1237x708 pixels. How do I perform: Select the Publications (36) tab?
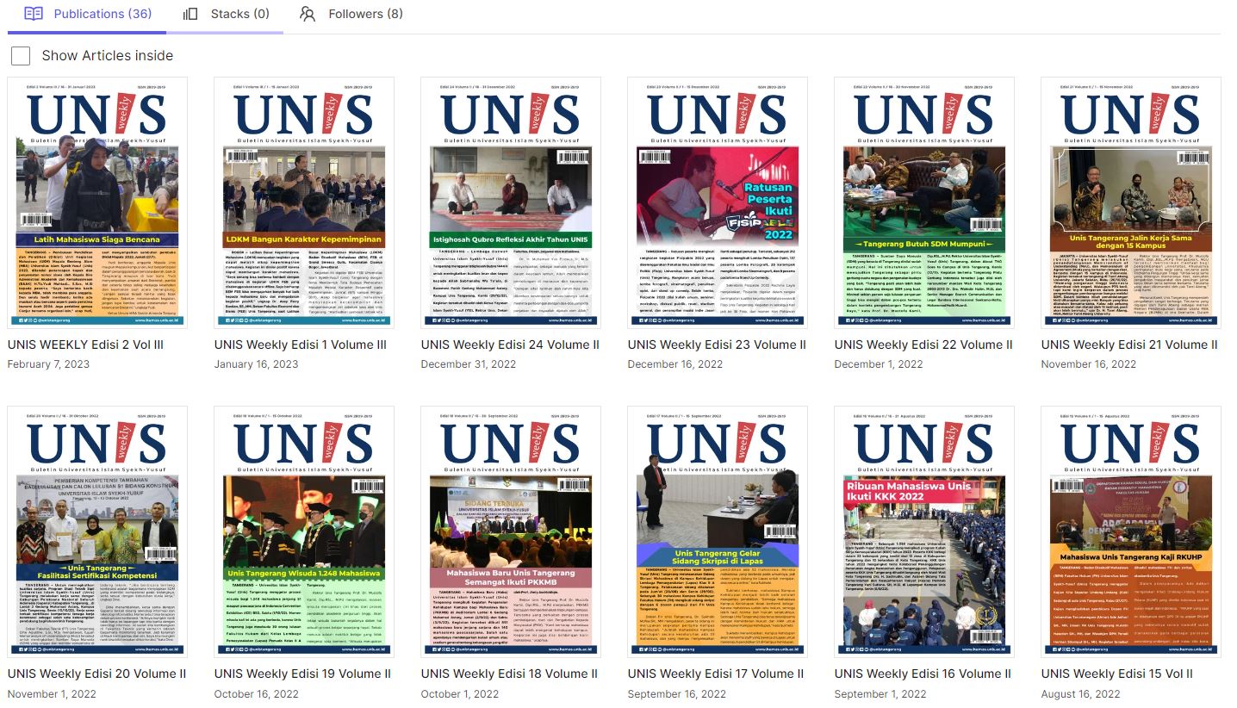click(x=102, y=14)
